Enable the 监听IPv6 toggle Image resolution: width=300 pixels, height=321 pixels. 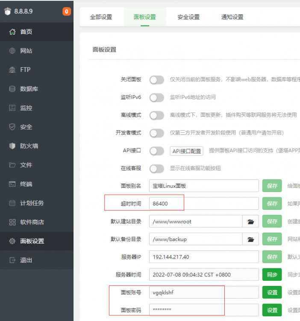point(157,98)
